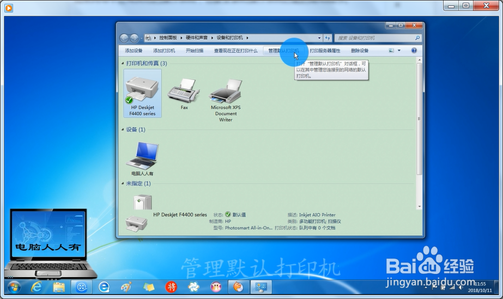Click the Action Center flag tray icon

click(435, 287)
